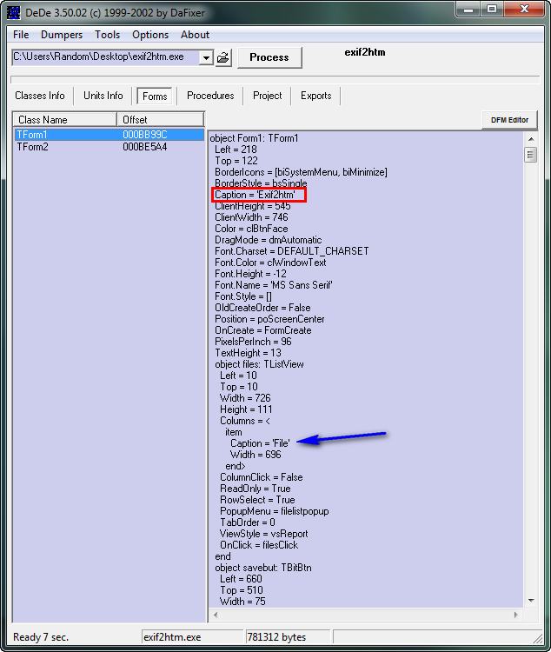Click the Offset column header
551x652 pixels.
[x=161, y=120]
